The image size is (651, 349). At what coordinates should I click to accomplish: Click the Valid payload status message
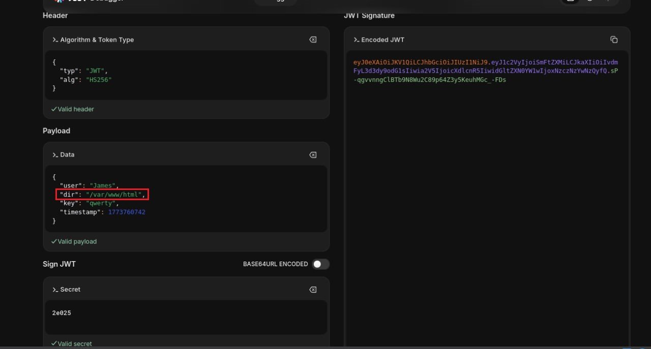click(76, 242)
